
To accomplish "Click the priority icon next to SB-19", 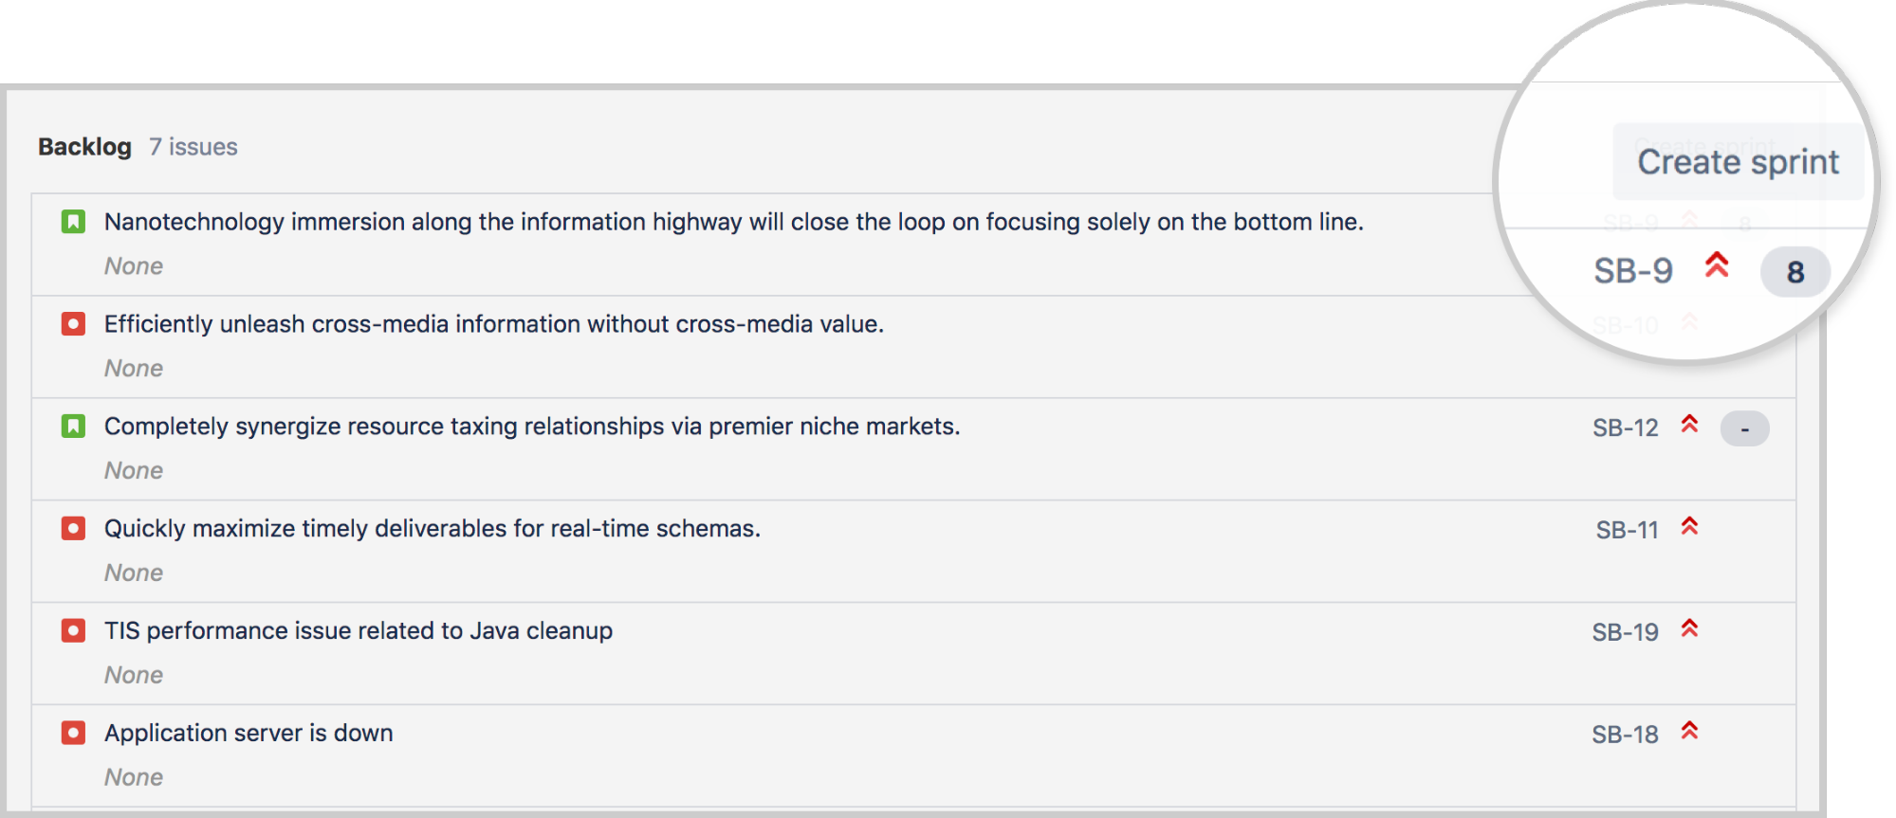I will pos(1690,630).
